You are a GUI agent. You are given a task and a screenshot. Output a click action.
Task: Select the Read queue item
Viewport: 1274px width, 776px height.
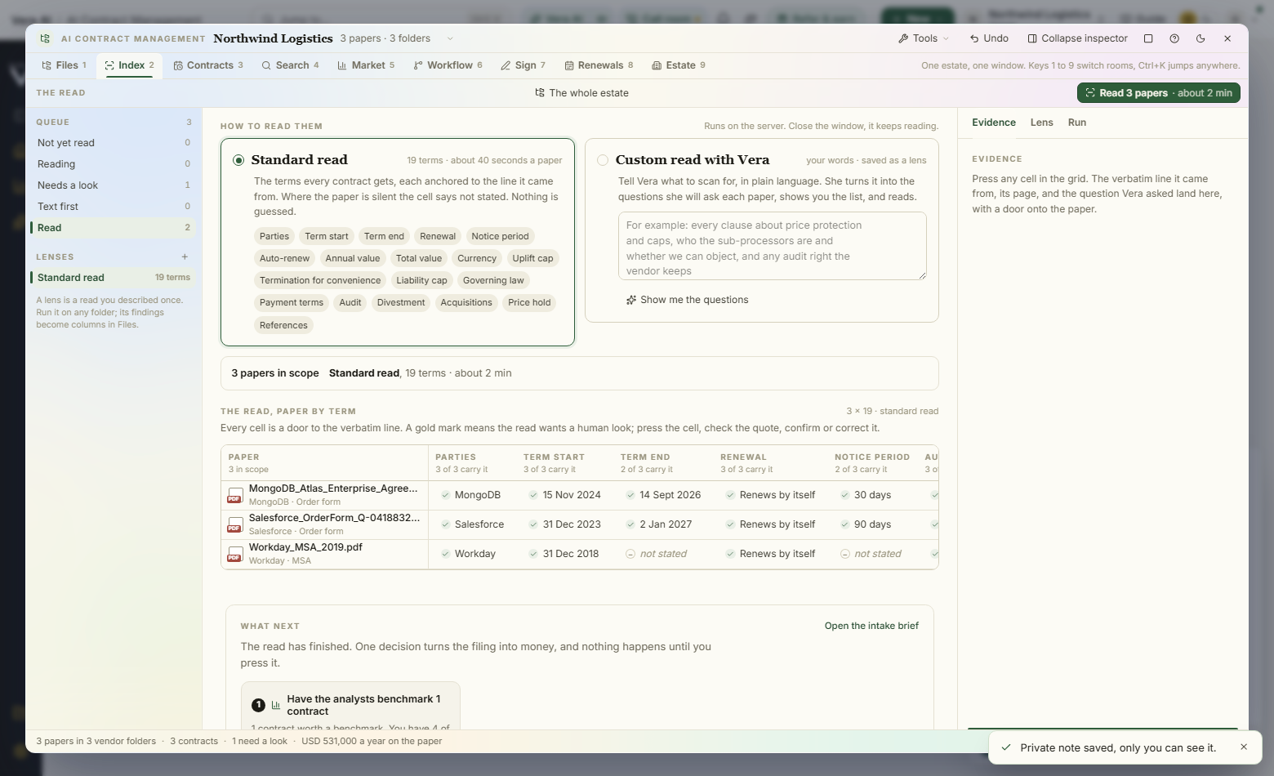tap(114, 228)
